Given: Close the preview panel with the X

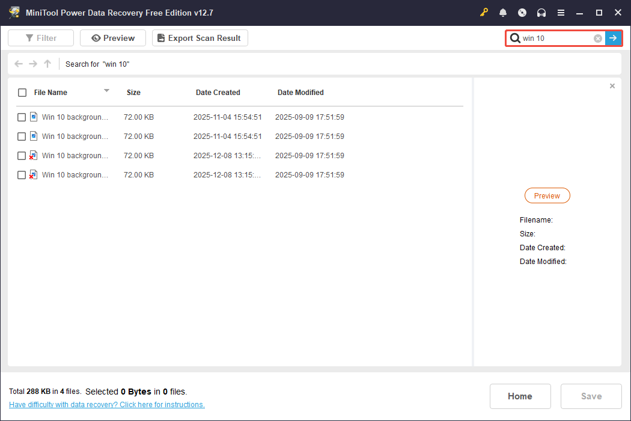Looking at the screenshot, I should tap(612, 85).
